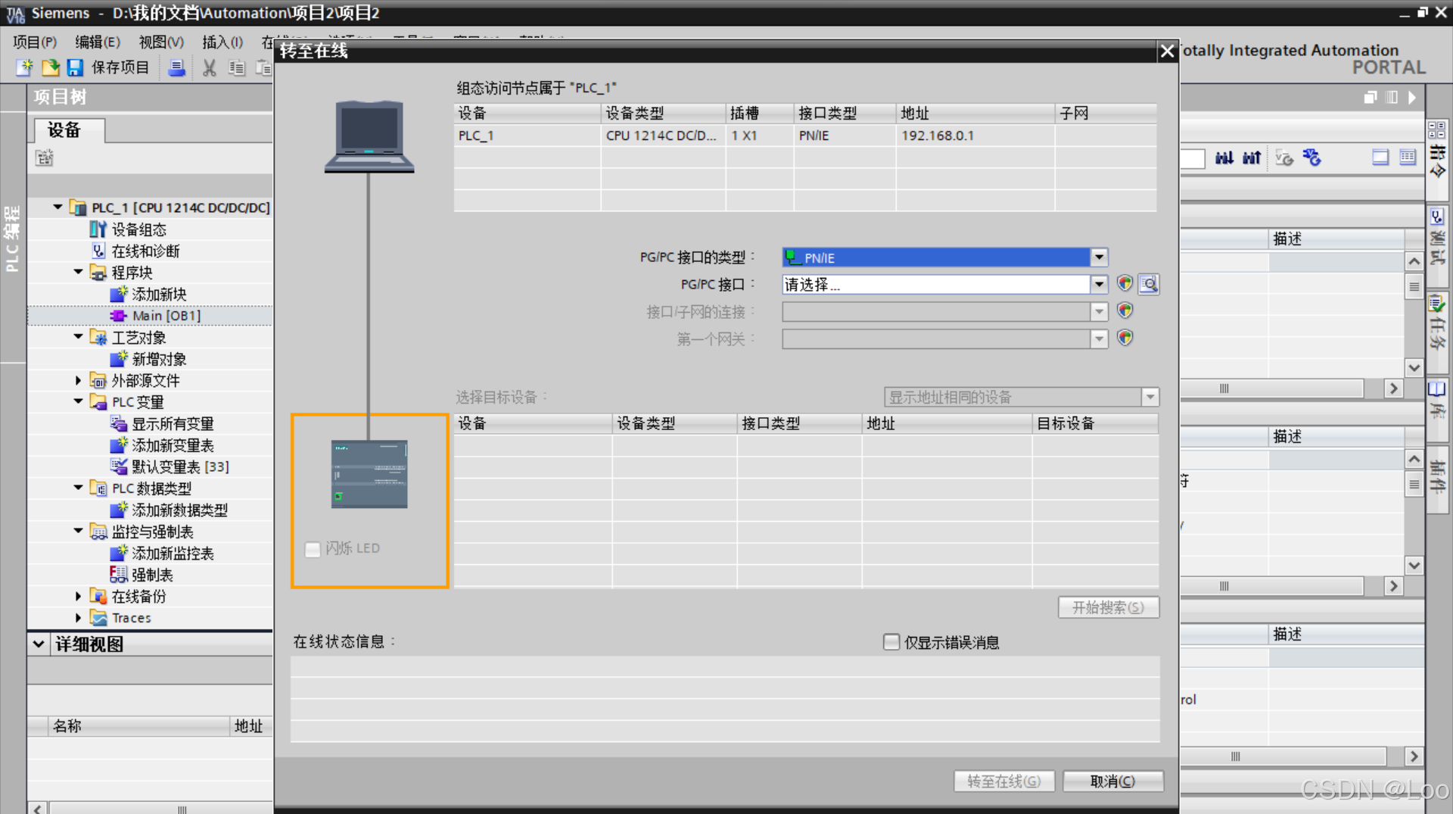
Task: Click the search input field in right panel
Action: coord(1193,157)
